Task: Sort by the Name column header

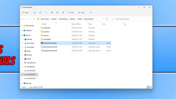Action: pyautogui.click(x=44, y=24)
